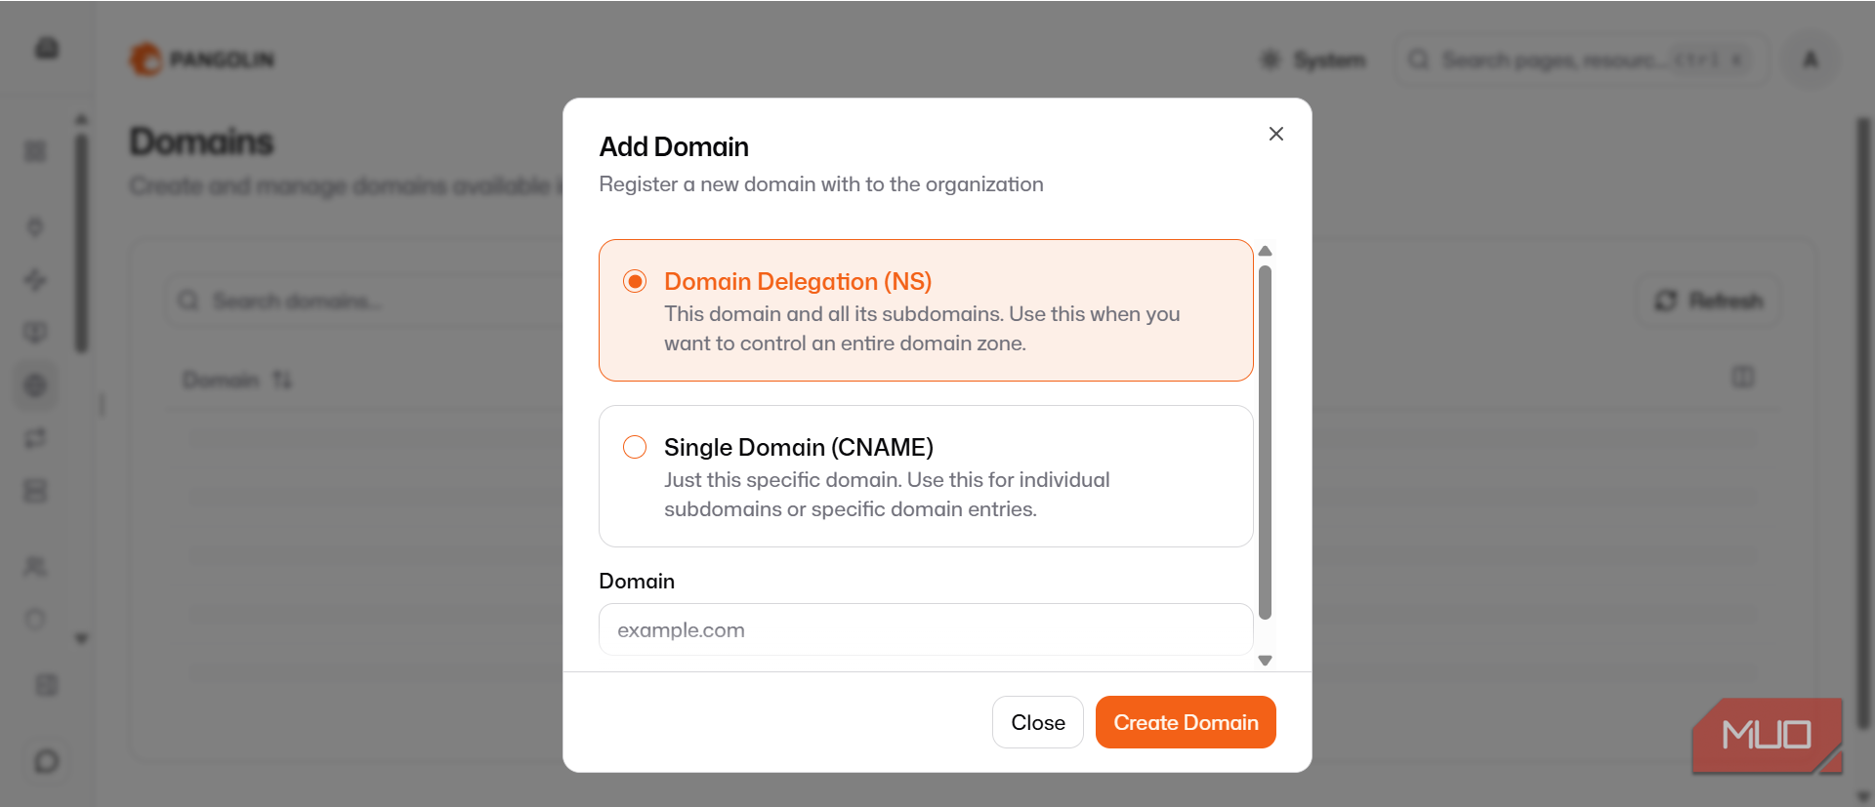Click the search pages and resources box

(x=1580, y=61)
